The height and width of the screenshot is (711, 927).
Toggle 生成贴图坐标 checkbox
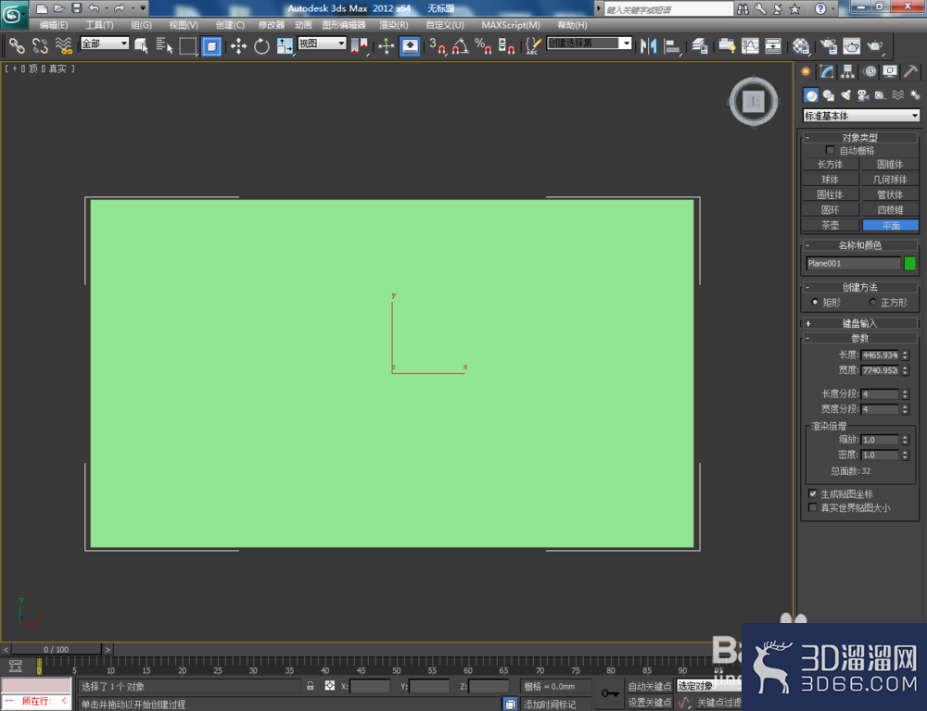point(813,493)
